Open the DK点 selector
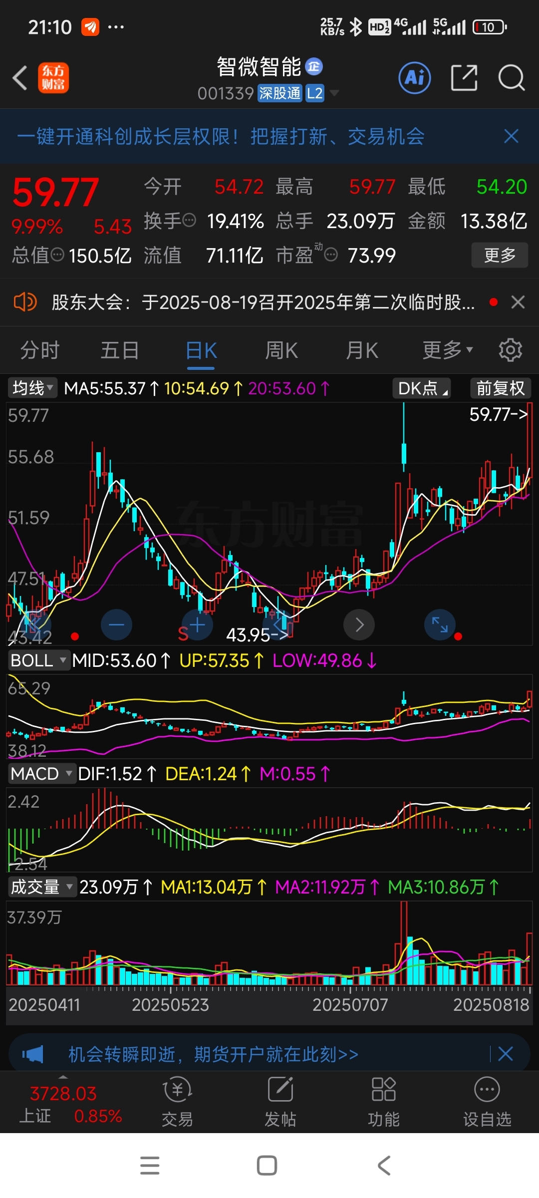Viewport: 539px width, 1198px height. tap(422, 388)
